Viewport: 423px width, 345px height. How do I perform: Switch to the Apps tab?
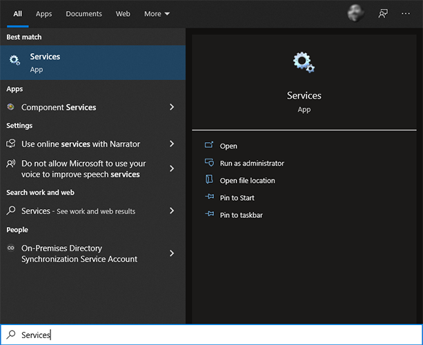(43, 14)
